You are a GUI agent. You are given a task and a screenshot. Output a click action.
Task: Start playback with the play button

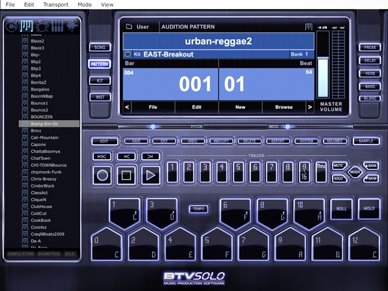point(151,176)
